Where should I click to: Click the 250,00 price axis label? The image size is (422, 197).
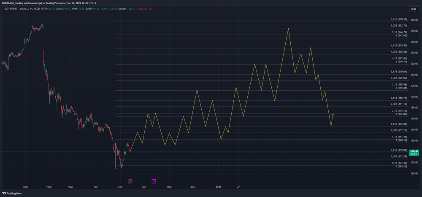[x=414, y=31]
